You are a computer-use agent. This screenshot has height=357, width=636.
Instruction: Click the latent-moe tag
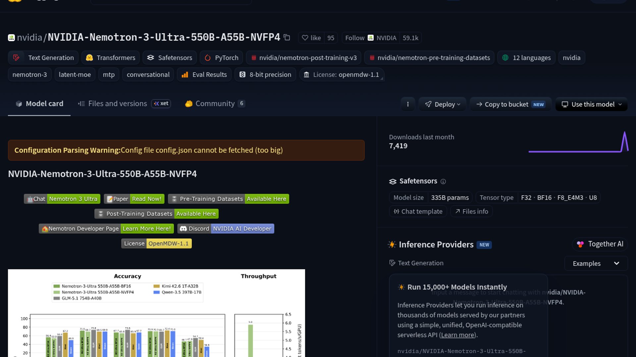(x=75, y=75)
